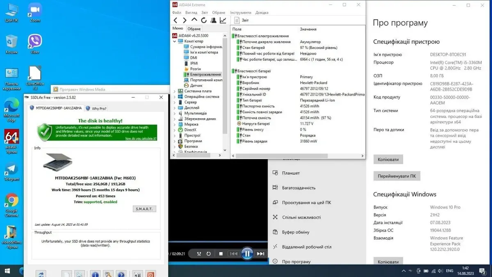This screenshot has height=277, width=492.
Task: Expand the Системна плата tree node
Action: [175, 91]
